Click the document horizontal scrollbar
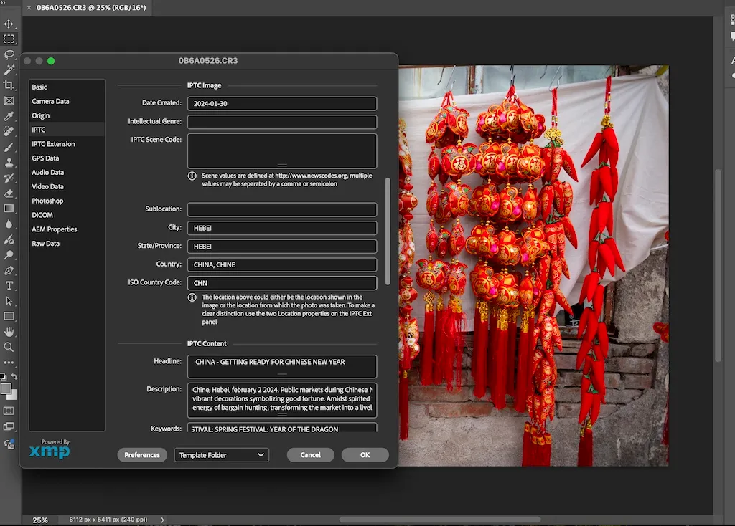Viewport: 735px width, 526px height. tap(440, 520)
